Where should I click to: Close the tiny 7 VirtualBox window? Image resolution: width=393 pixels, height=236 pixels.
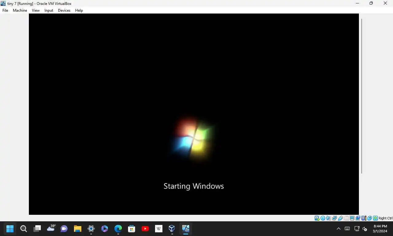(x=385, y=3)
